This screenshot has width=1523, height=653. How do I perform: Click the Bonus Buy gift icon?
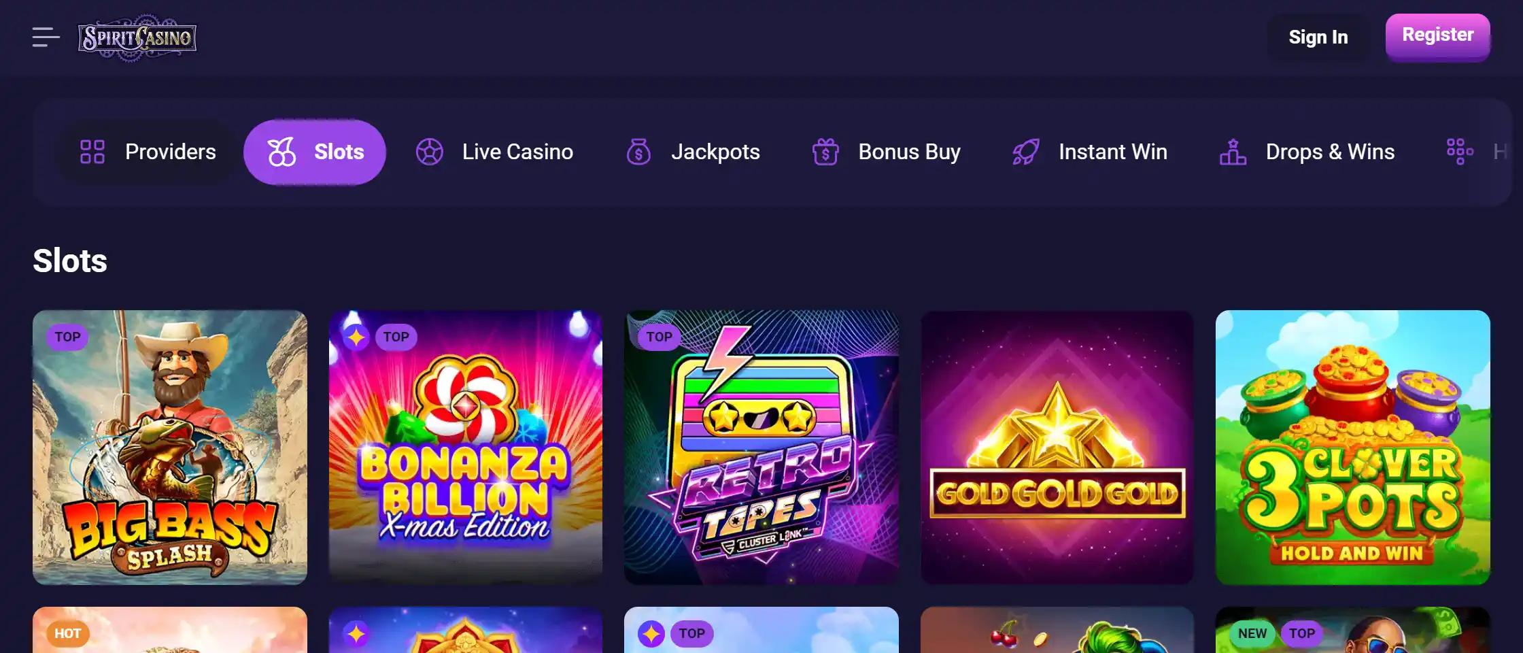coord(825,152)
